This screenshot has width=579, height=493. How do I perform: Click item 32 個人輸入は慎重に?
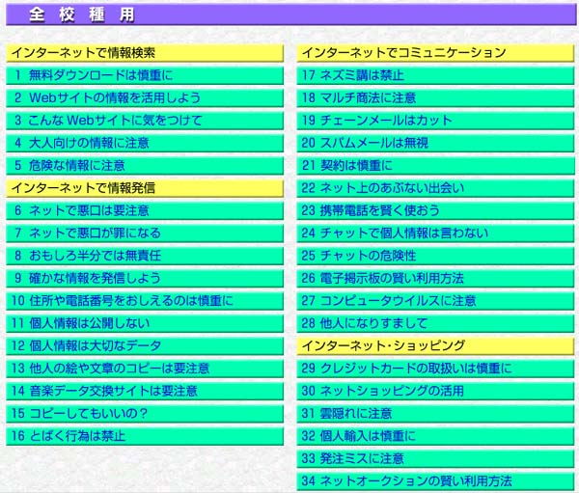click(x=435, y=436)
